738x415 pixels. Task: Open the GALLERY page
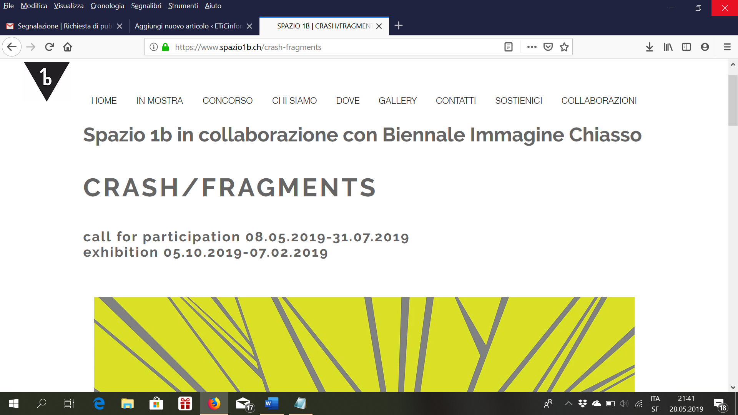pos(397,101)
